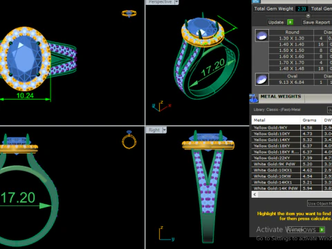332x249 pixels.
Task: Click the Library: Classic - (Fast)-Metal label
Action: tap(277, 109)
